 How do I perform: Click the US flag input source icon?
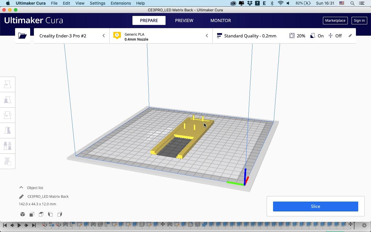click(342, 3)
